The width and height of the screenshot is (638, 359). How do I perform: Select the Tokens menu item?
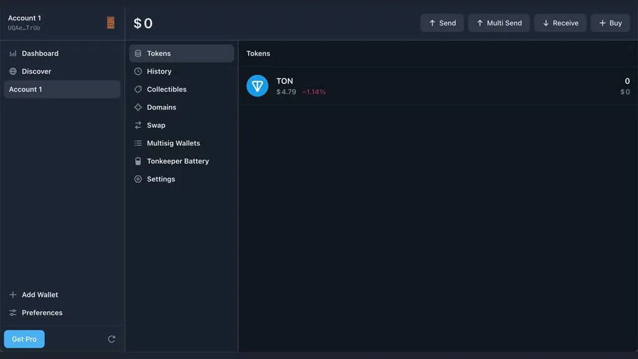(x=159, y=54)
